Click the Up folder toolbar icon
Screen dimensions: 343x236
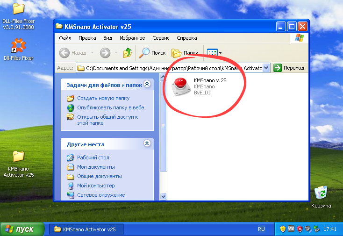tap(127, 53)
